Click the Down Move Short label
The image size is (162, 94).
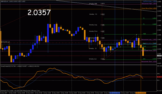147,8
